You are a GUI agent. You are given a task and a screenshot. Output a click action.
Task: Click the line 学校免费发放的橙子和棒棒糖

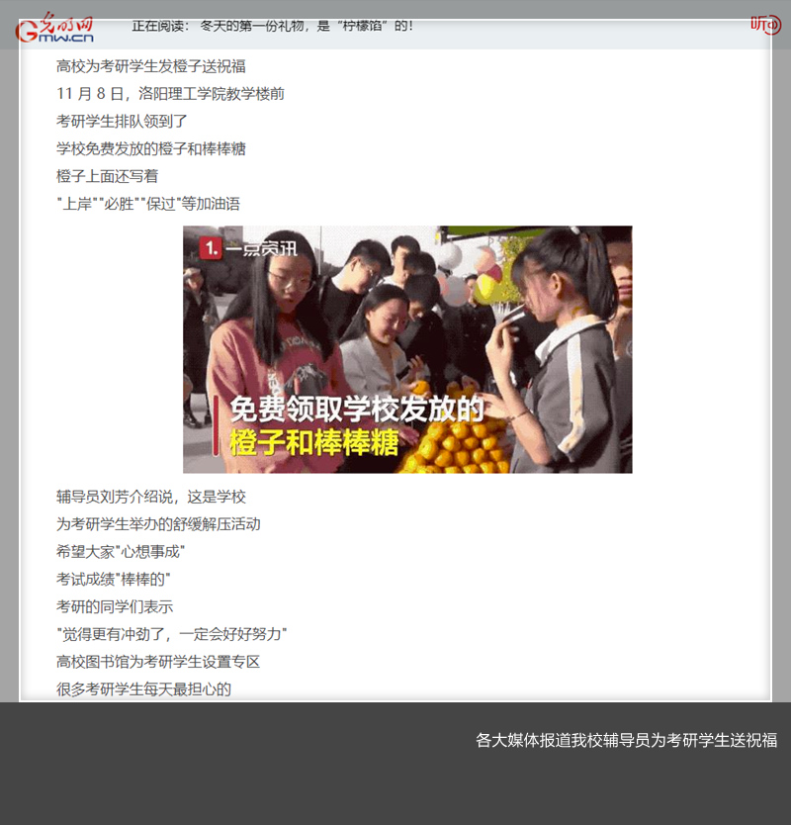click(151, 149)
